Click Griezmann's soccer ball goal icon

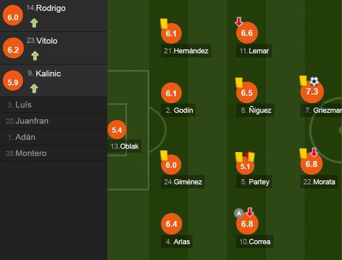coord(314,81)
